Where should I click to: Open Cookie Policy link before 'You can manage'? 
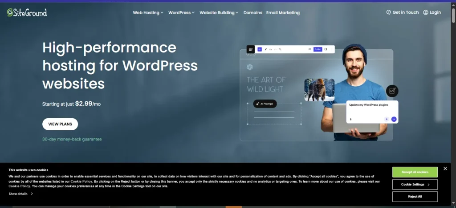[x=19, y=186]
